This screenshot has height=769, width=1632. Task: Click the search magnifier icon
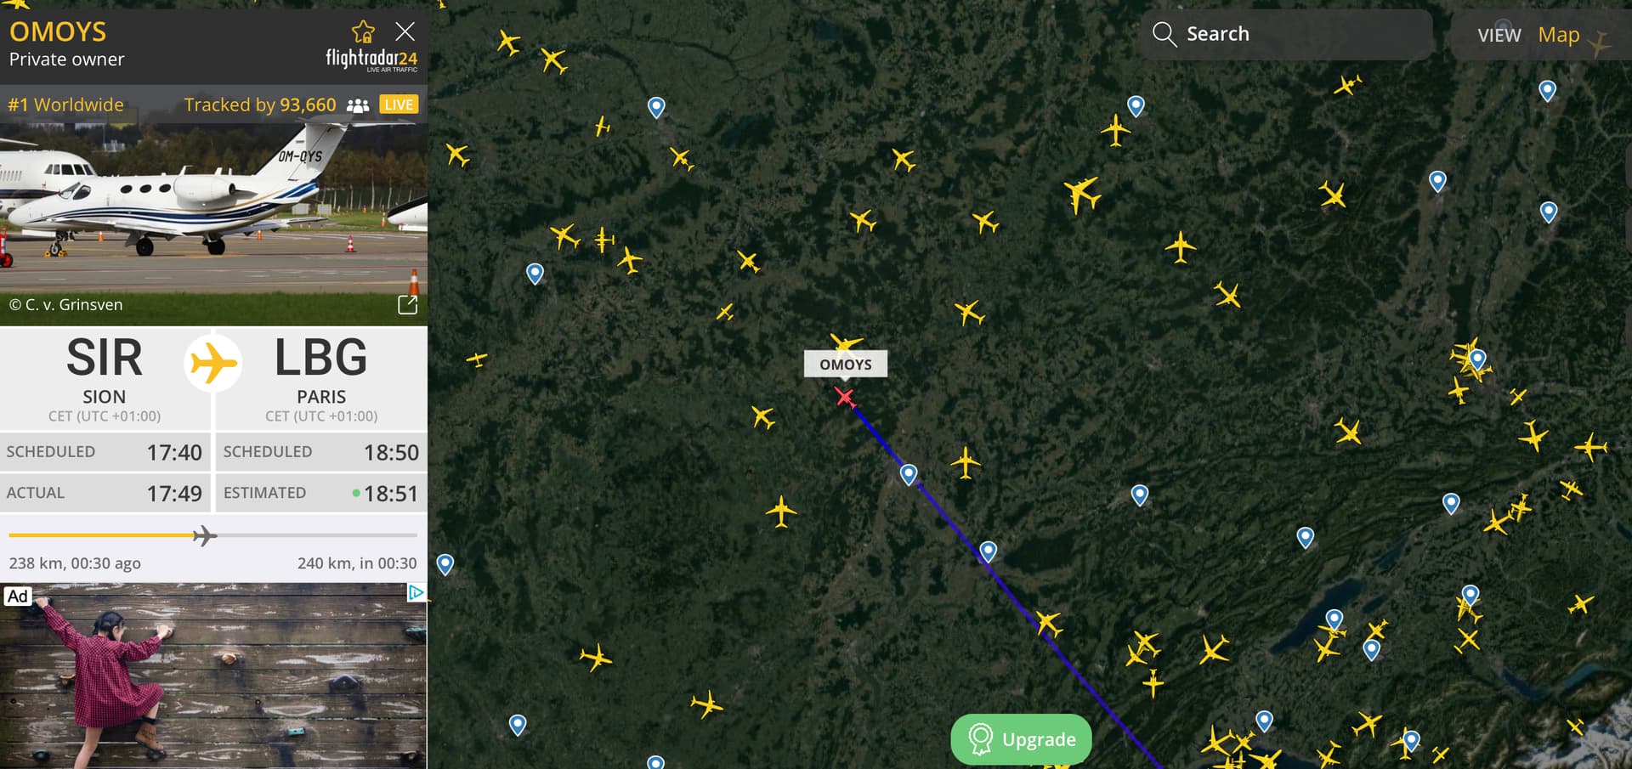[1164, 34]
